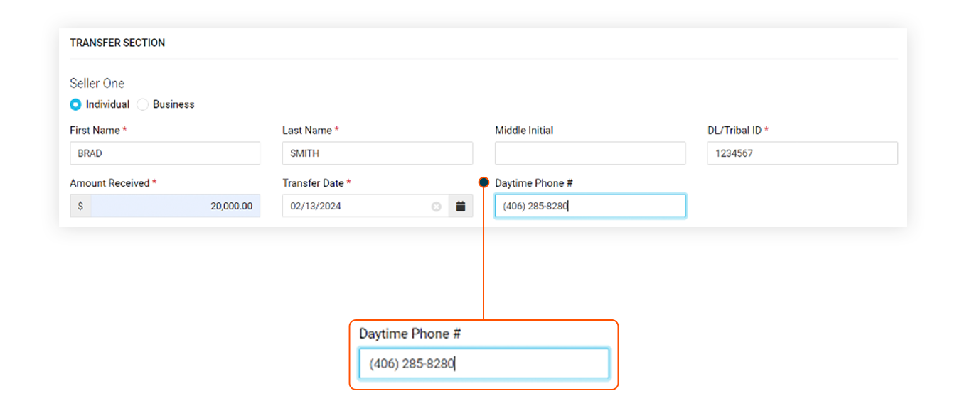
Task: Click the Last Name field containing SMITH
Action: (x=377, y=153)
